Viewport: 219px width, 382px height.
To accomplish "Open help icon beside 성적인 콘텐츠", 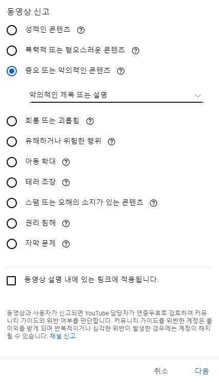I will 81,30.
